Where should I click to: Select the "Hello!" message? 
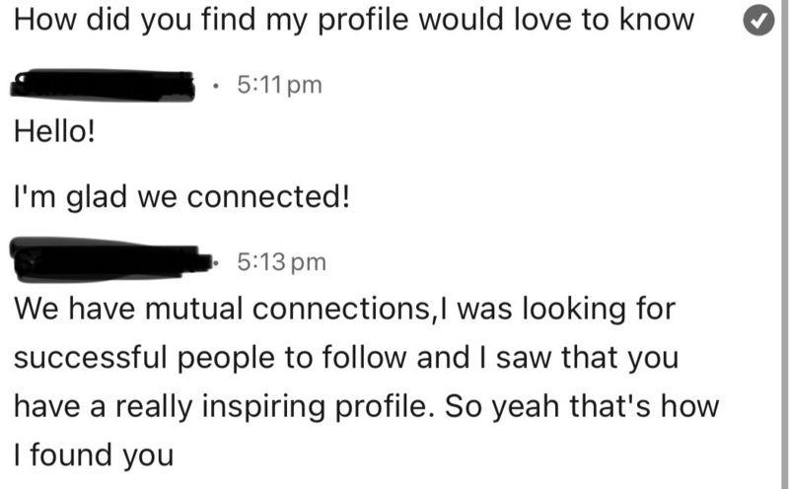[54, 132]
